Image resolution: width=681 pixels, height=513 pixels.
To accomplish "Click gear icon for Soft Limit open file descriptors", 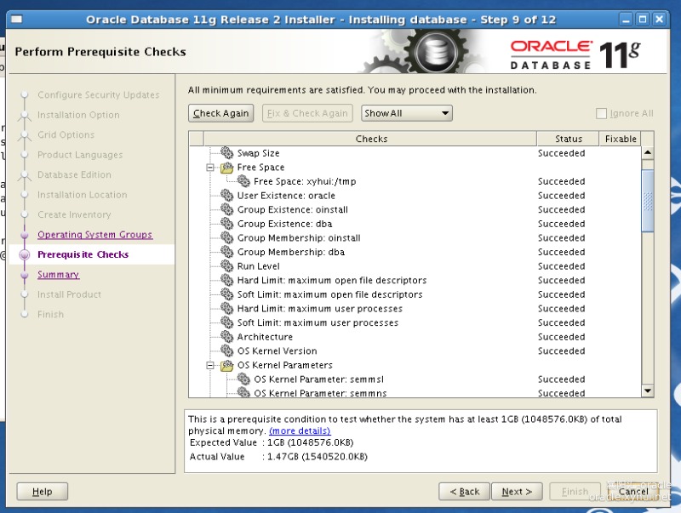I will (226, 294).
